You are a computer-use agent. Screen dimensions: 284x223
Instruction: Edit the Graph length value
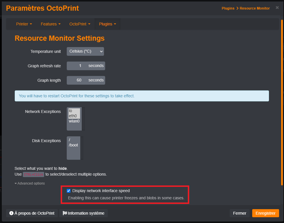pyautogui.click(x=76, y=80)
